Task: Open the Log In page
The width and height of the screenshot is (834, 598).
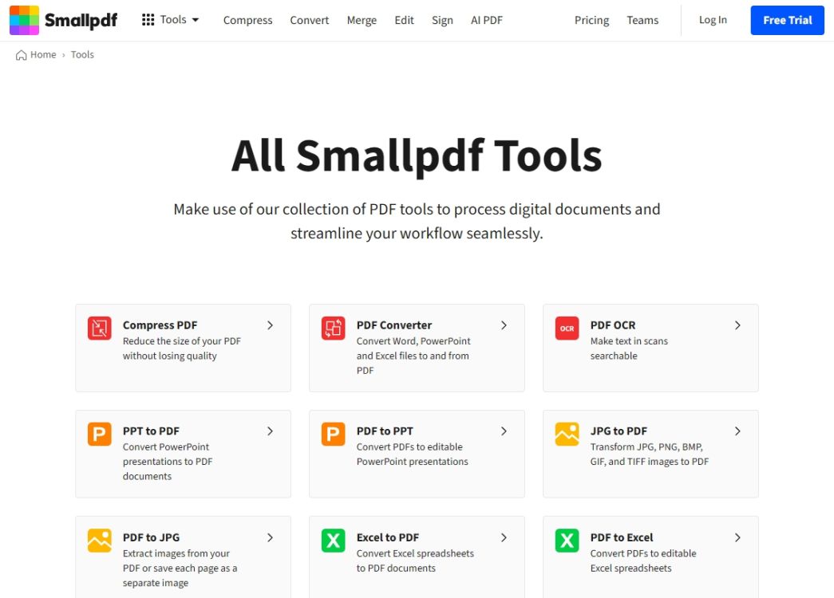Action: (713, 20)
